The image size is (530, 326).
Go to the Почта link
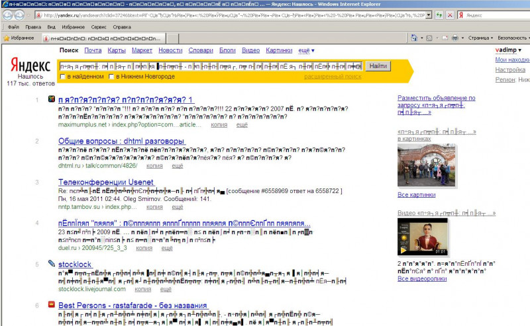[x=93, y=50]
